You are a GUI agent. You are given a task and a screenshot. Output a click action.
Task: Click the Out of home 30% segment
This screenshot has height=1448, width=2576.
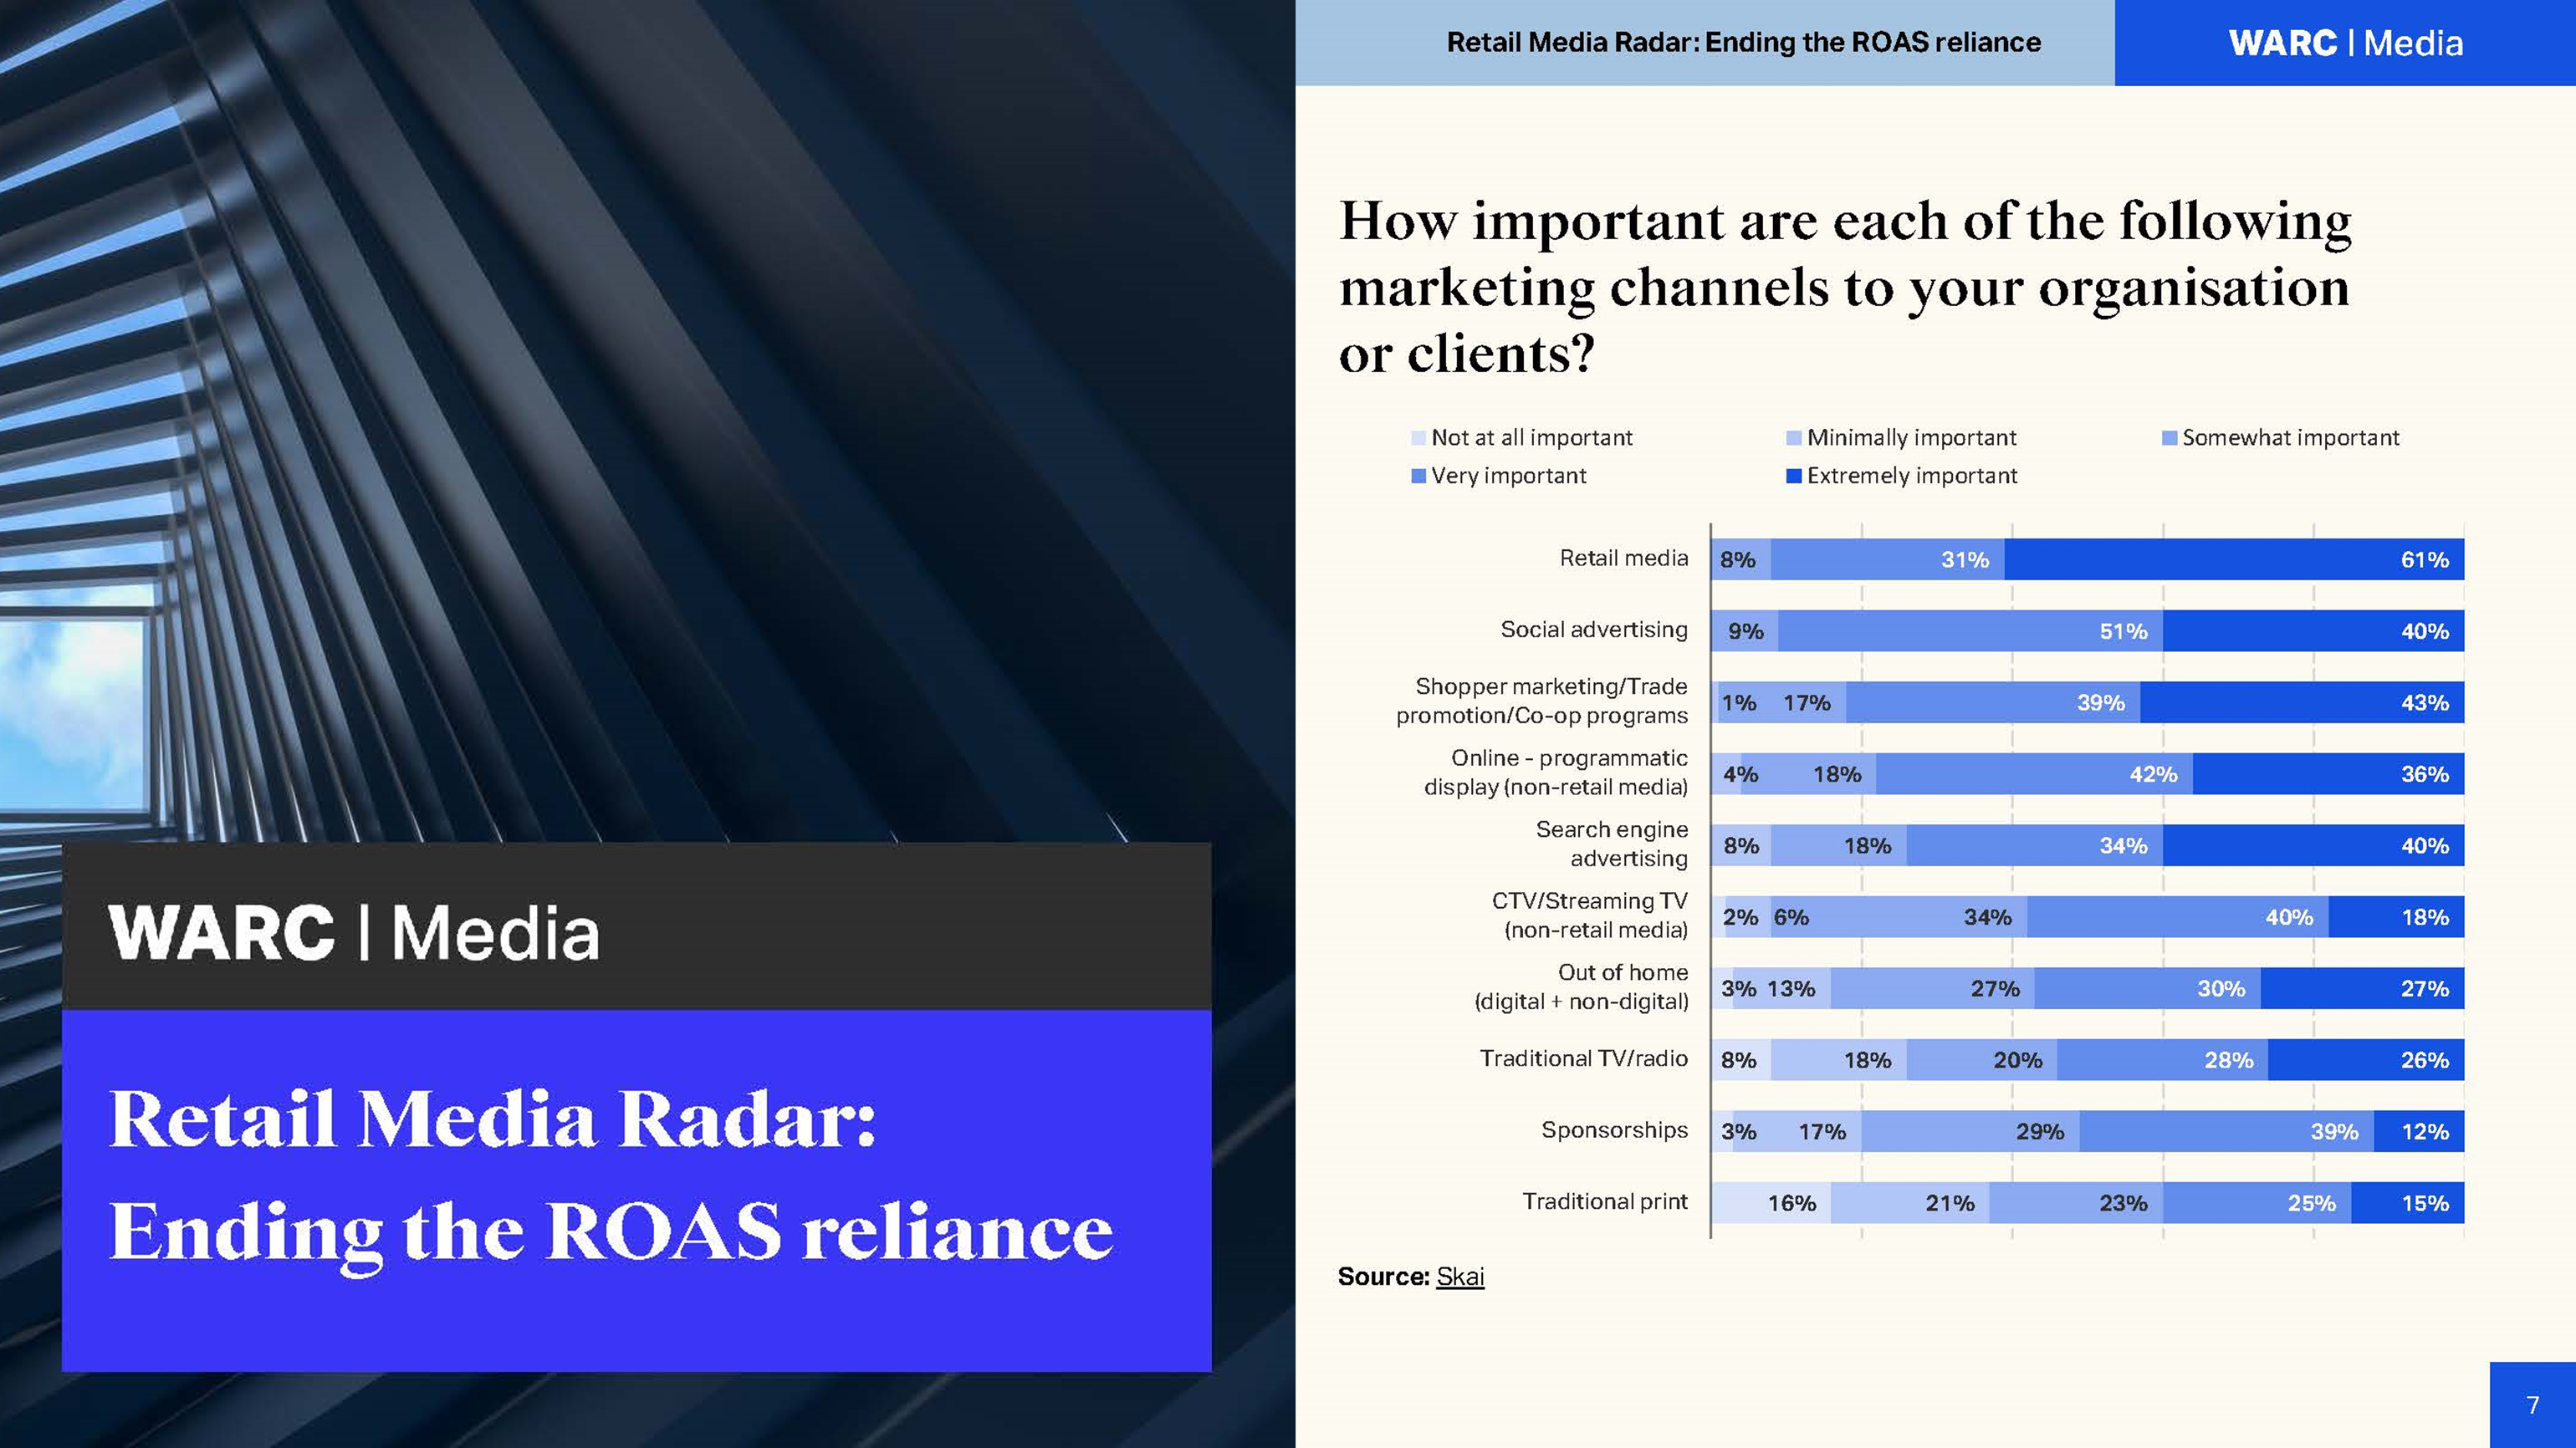[x=2147, y=988]
